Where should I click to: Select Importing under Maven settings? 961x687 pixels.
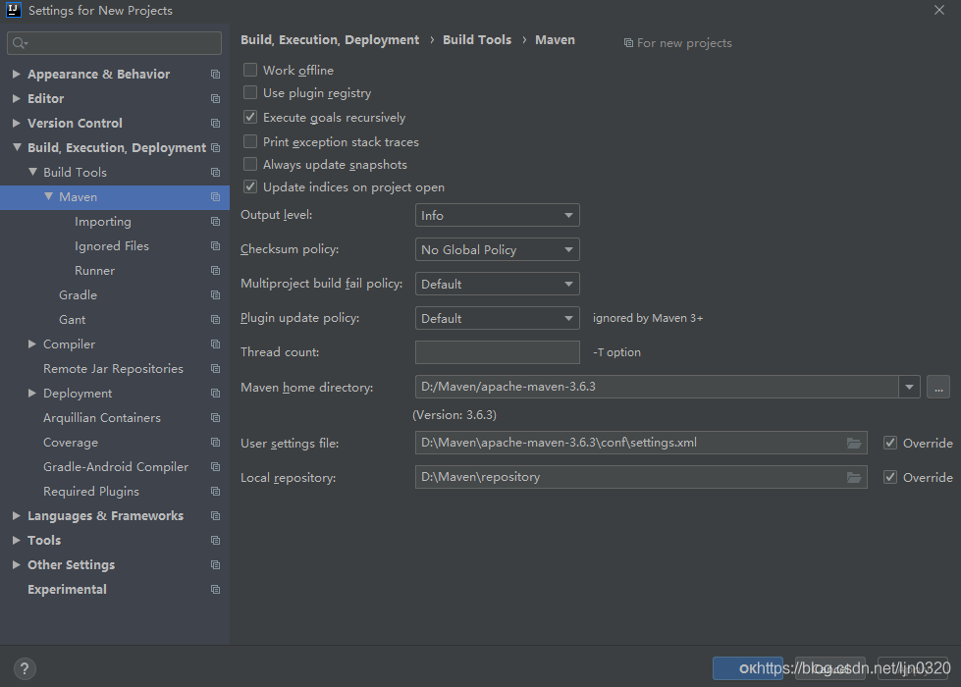pos(102,222)
